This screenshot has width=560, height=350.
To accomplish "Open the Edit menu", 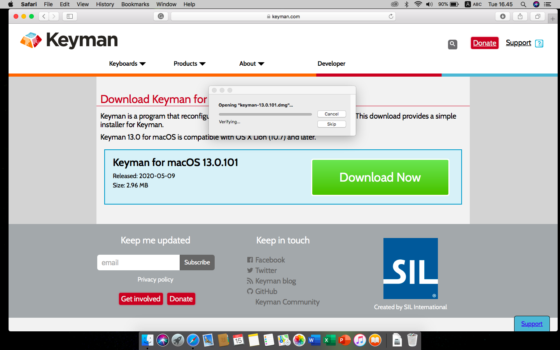I will pos(65,4).
